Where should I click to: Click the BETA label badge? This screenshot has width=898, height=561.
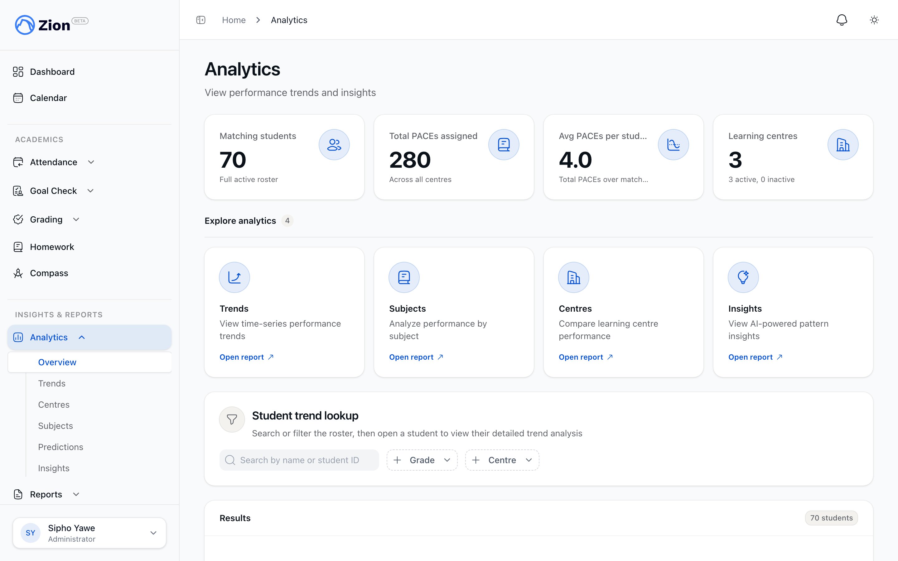point(80,21)
